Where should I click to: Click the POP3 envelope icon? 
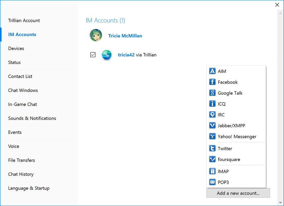(x=212, y=182)
